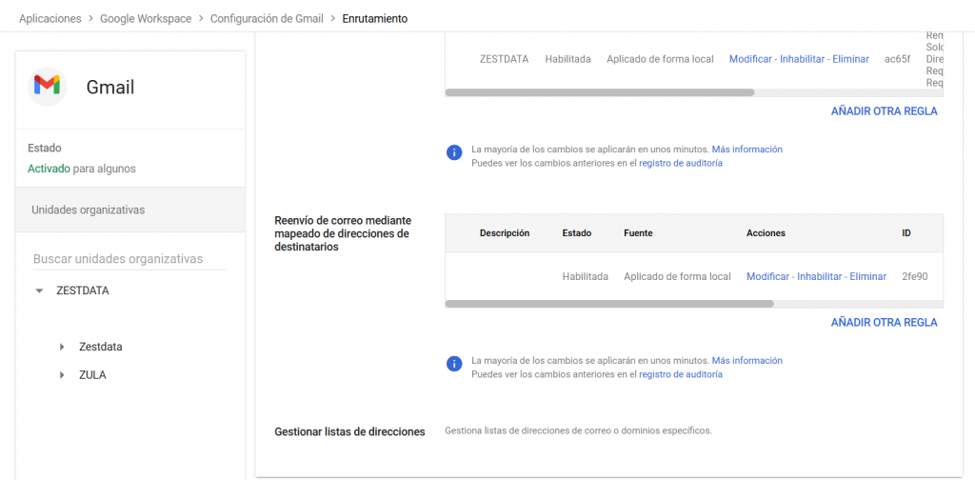Screen dimensions: 975x480
Task: Open the lower registro de auditoría link
Action: point(680,374)
